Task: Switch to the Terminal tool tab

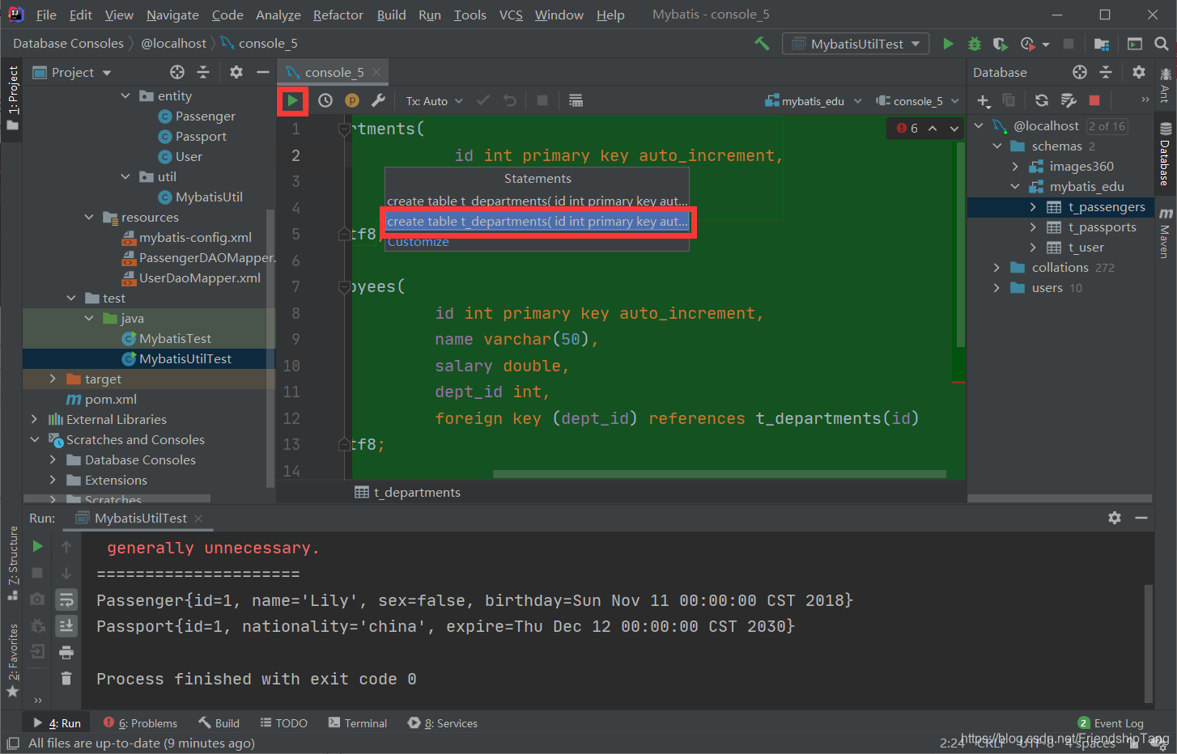Action: pos(357,723)
